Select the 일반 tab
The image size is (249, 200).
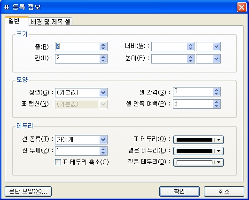14,21
